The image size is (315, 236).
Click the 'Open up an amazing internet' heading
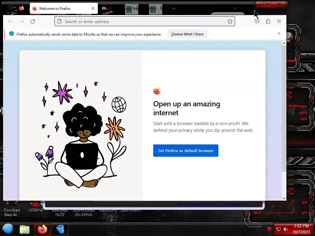[x=187, y=108]
